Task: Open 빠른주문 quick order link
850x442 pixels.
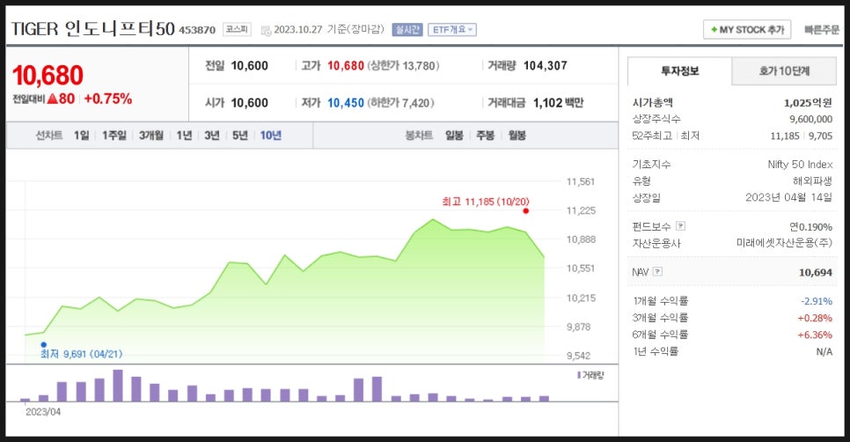Action: point(821,30)
